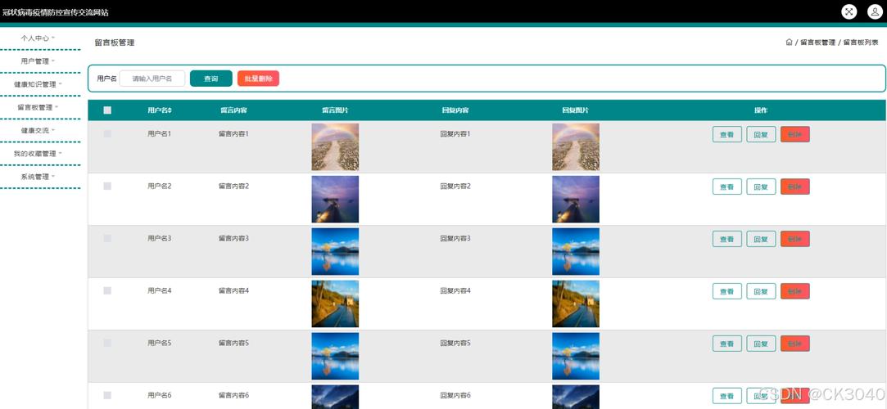Expand the 健康知识管理 sidebar menu
Screen dimensions: 887x409
point(38,85)
